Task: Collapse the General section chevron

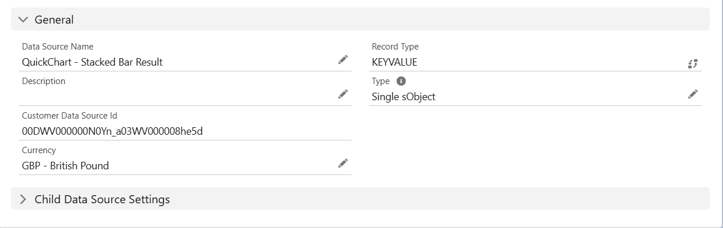Action: point(23,20)
